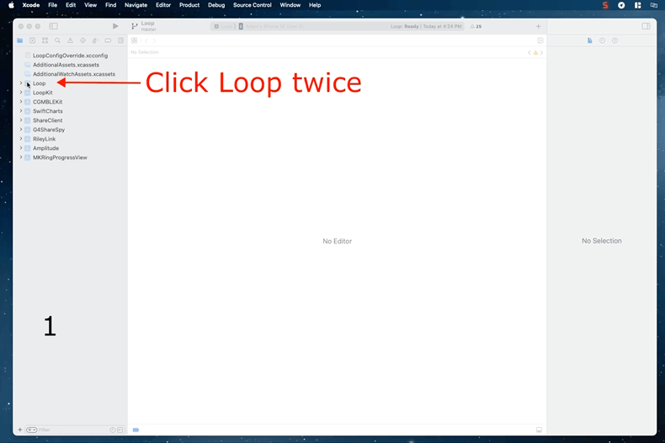Open the Issue navigator warning triangle
Image resolution: width=665 pixels, height=443 pixels.
click(x=70, y=40)
